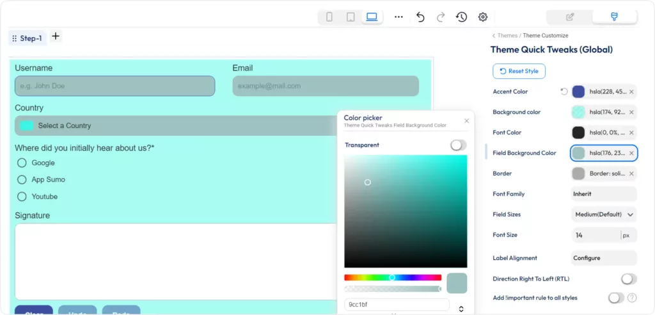Open the Font Color swatch

(578, 133)
